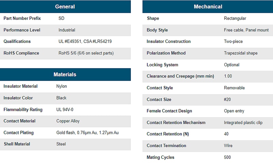Click the Flammability Rating label
The width and height of the screenshot is (273, 163).
23,109
